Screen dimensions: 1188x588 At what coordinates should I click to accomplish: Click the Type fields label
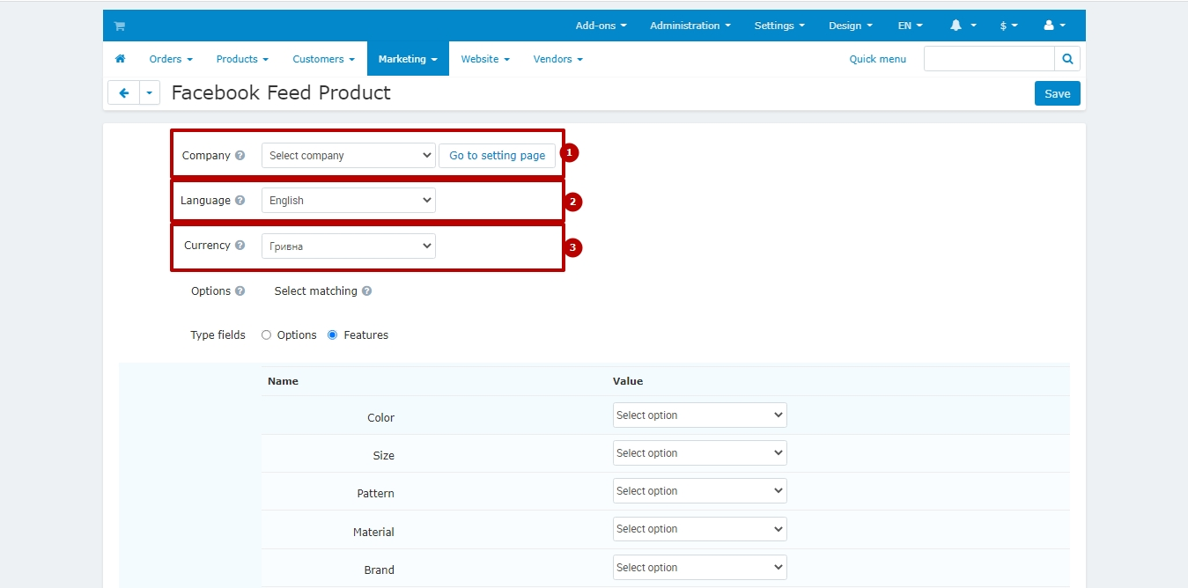(x=218, y=335)
